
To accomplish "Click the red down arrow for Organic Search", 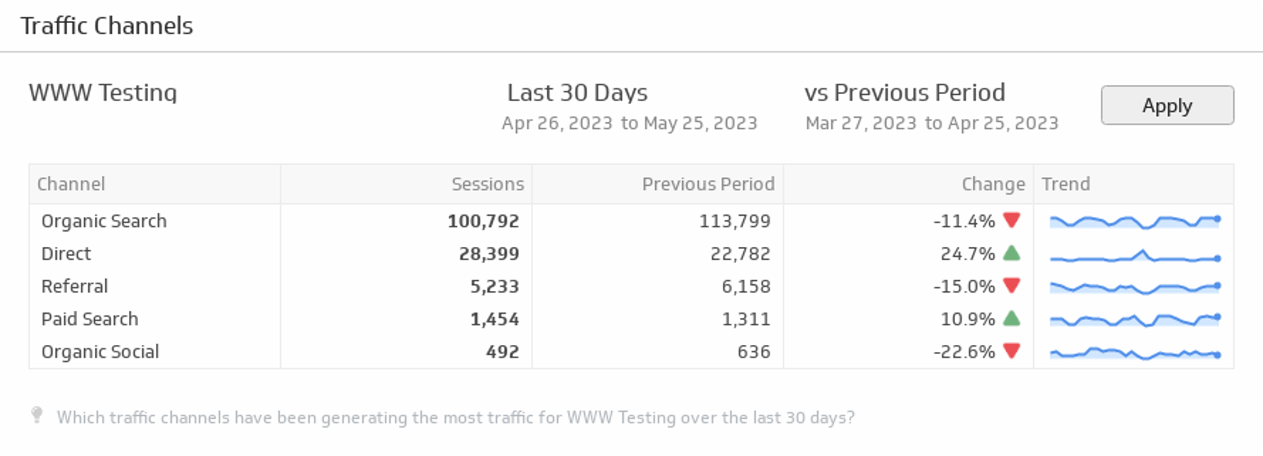I will [1012, 220].
